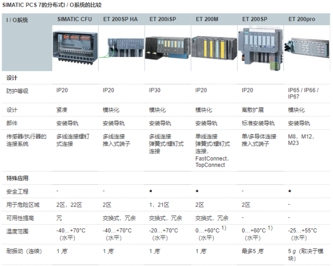Select the ET 200M column header
The height and width of the screenshot is (266, 333).
click(x=207, y=19)
